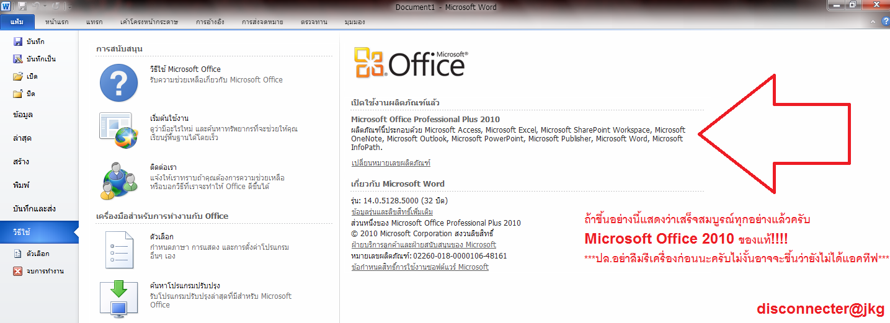Viewport: 890px width, 323px height.
Task: Click the ค้นหาโปรแกรมปรับปรุง (Check for Updates) icon
Action: 118,298
